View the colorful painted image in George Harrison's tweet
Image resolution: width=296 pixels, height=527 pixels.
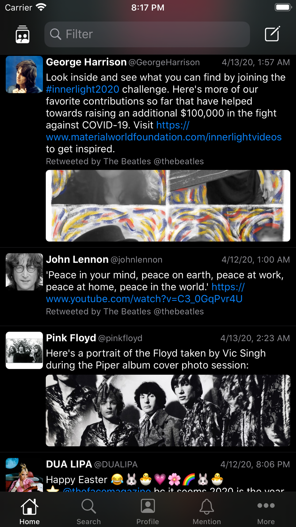point(168,205)
